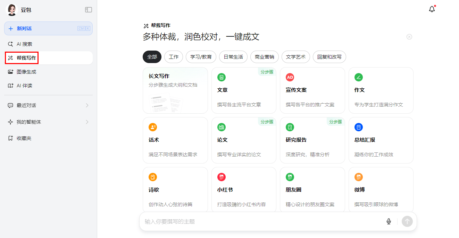The width and height of the screenshot is (459, 238).
Task: Switch to the 学习/教育 category tab
Action: tap(201, 57)
